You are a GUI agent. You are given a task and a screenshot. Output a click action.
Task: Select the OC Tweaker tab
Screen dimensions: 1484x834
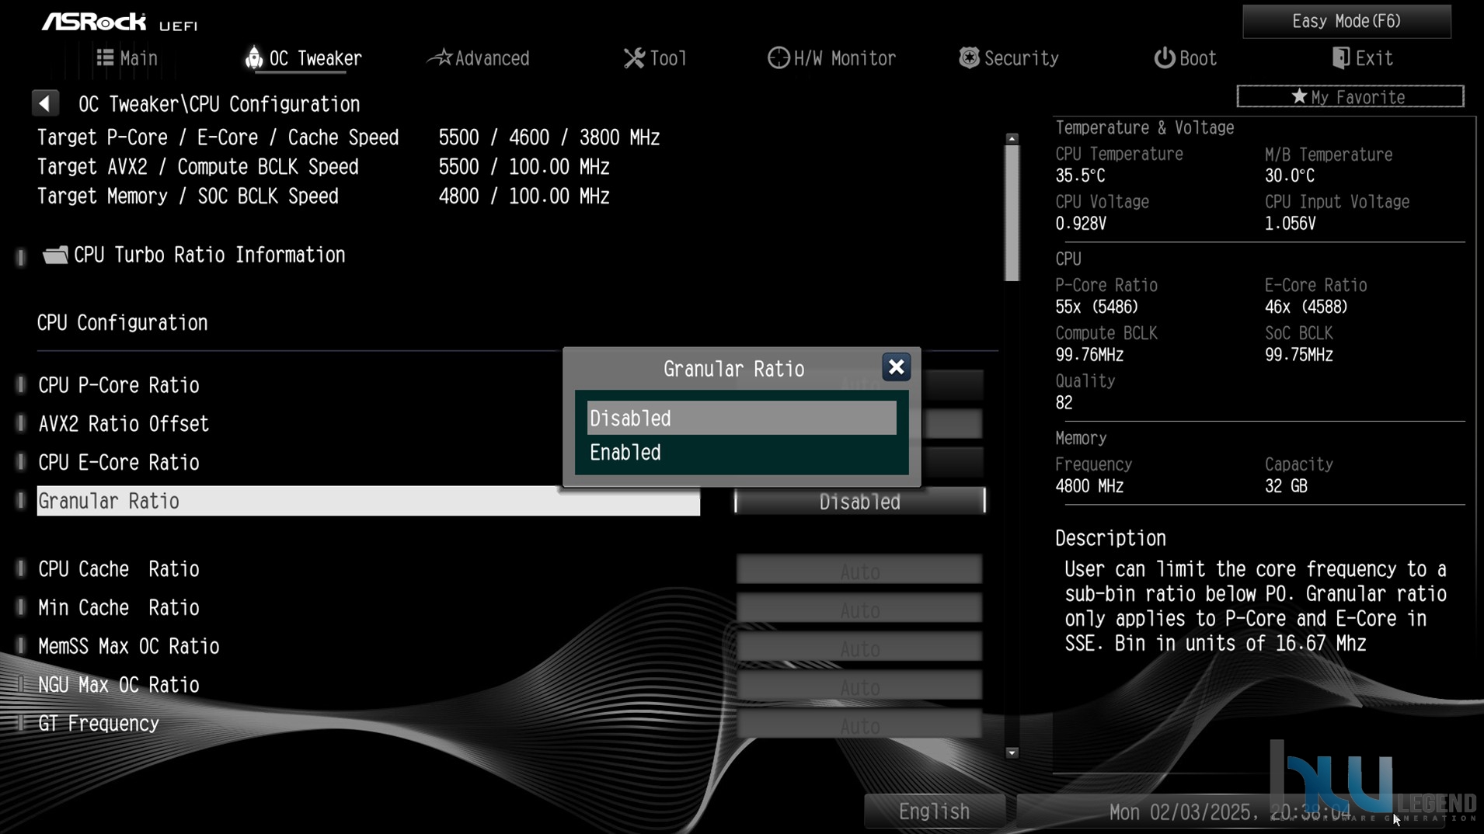pyautogui.click(x=304, y=58)
